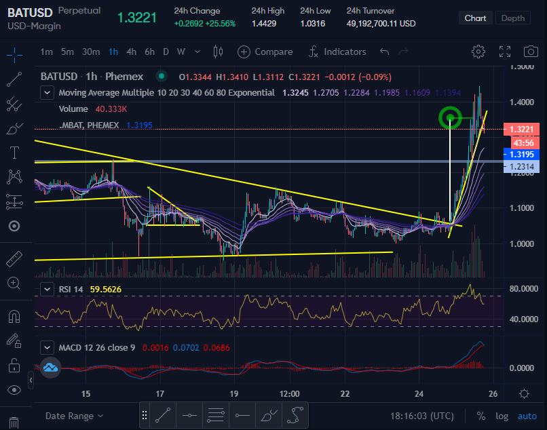The width and height of the screenshot is (547, 430).
Task: Switch to 4h timeframe
Action: tap(131, 52)
